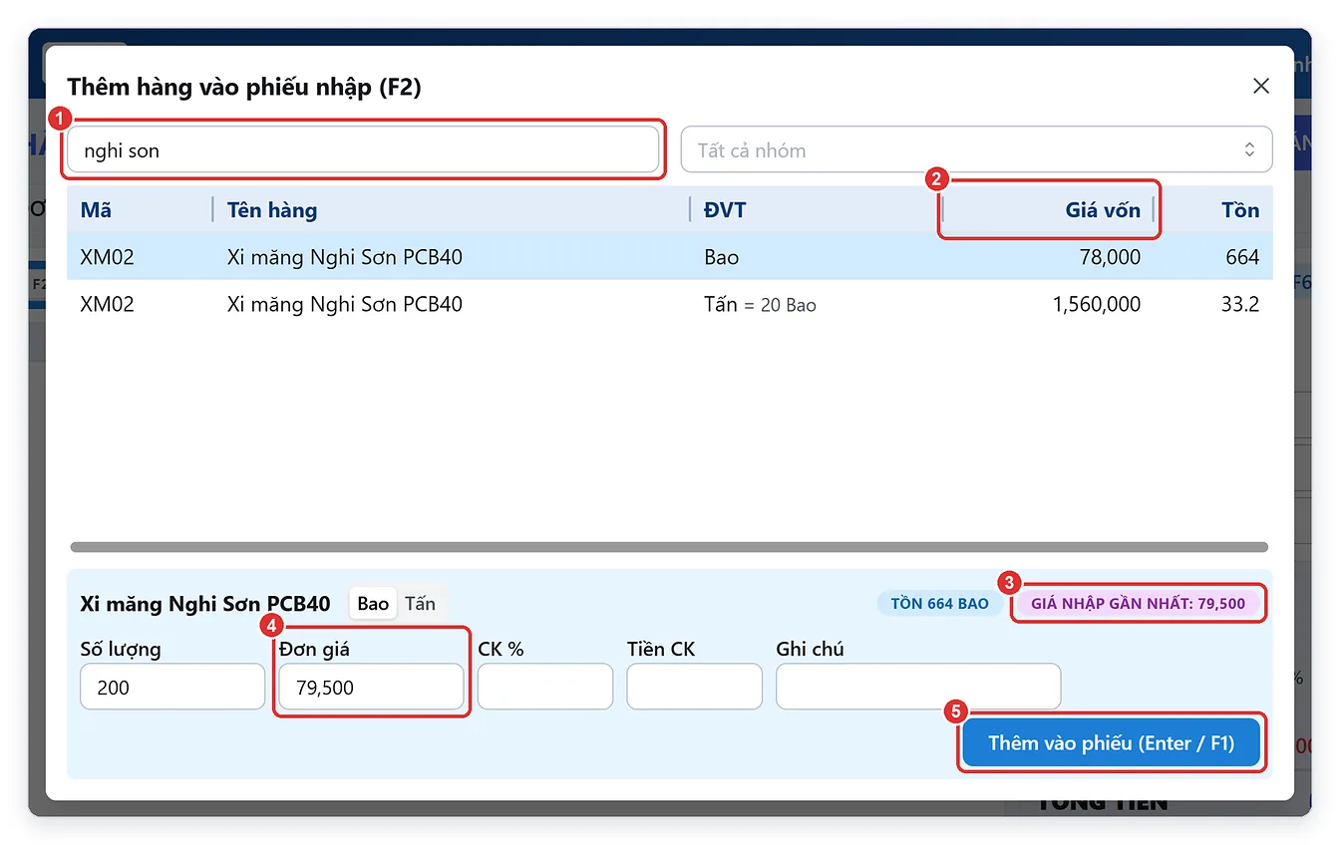Screen dimensions: 1340x845
Task: Select the product name in the Bao row
Action: coord(345,257)
